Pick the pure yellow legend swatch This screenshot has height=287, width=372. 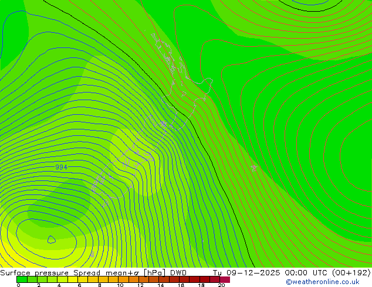click(73, 279)
